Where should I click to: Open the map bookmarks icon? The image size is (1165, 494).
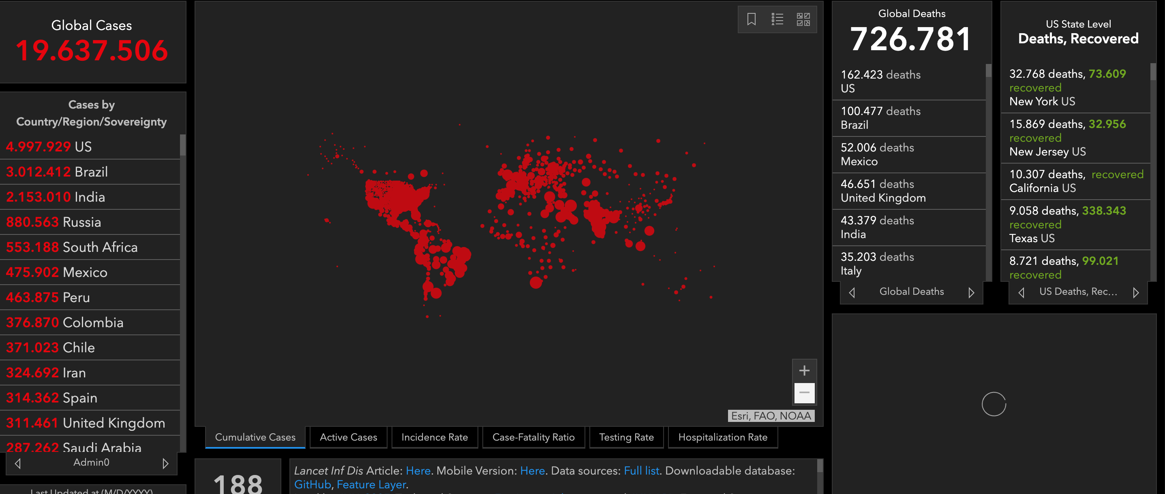click(751, 19)
